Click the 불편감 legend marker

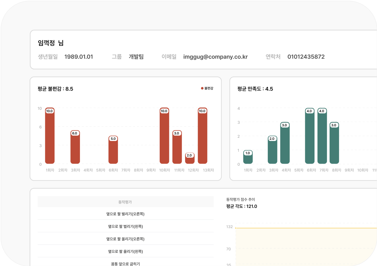pyautogui.click(x=202, y=88)
